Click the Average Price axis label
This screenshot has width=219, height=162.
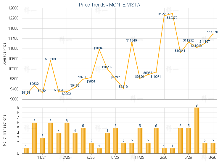(x=4, y=54)
